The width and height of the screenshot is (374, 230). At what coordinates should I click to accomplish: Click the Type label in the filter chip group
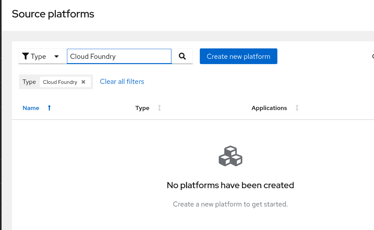[x=29, y=82]
